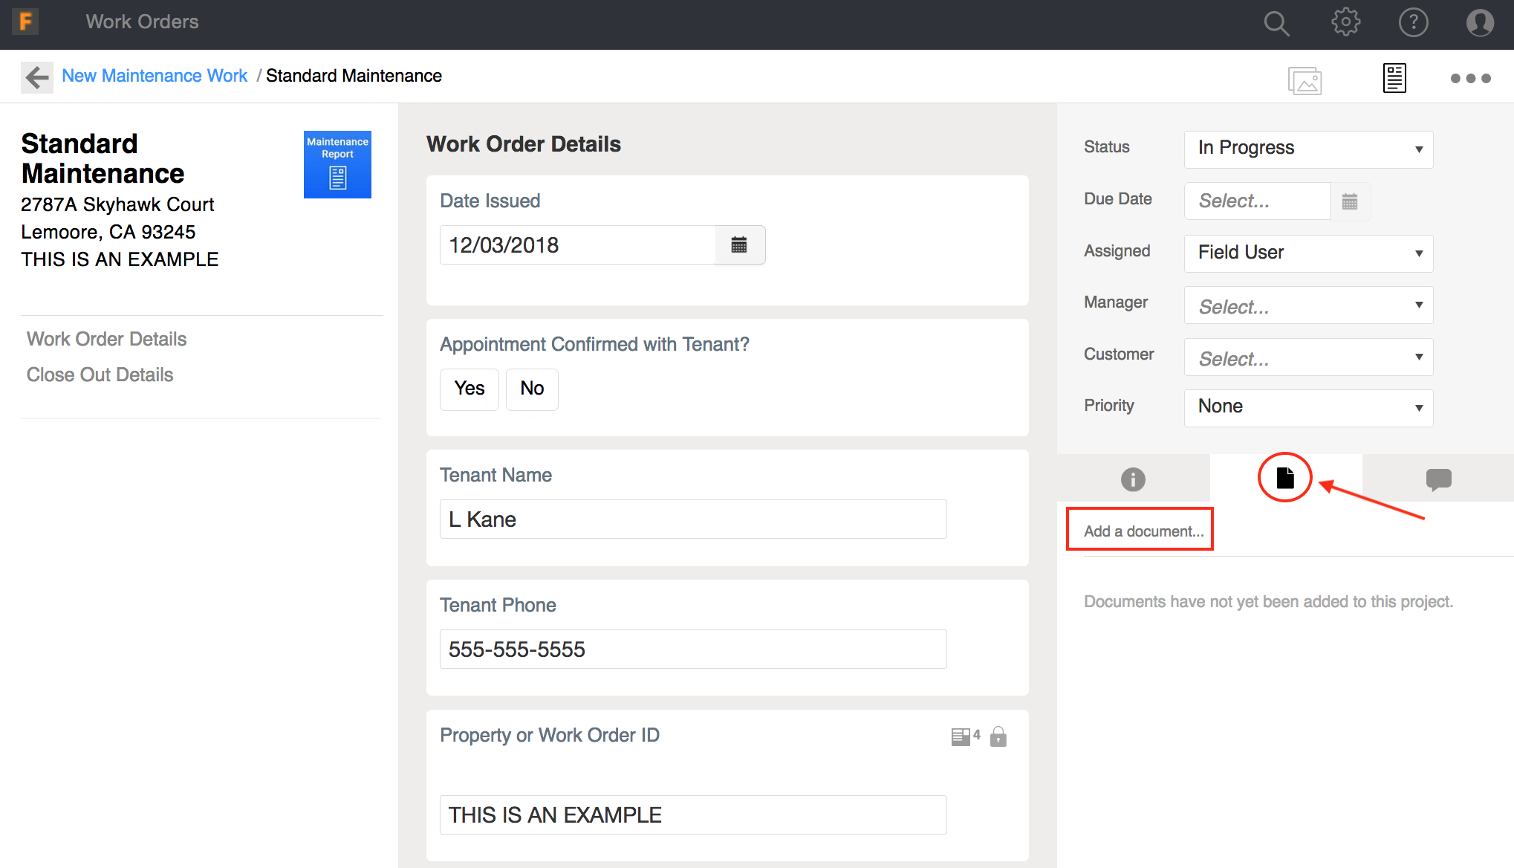Screen dimensions: 1514x868
Task: Click the document report icon in header
Action: 1394,78
